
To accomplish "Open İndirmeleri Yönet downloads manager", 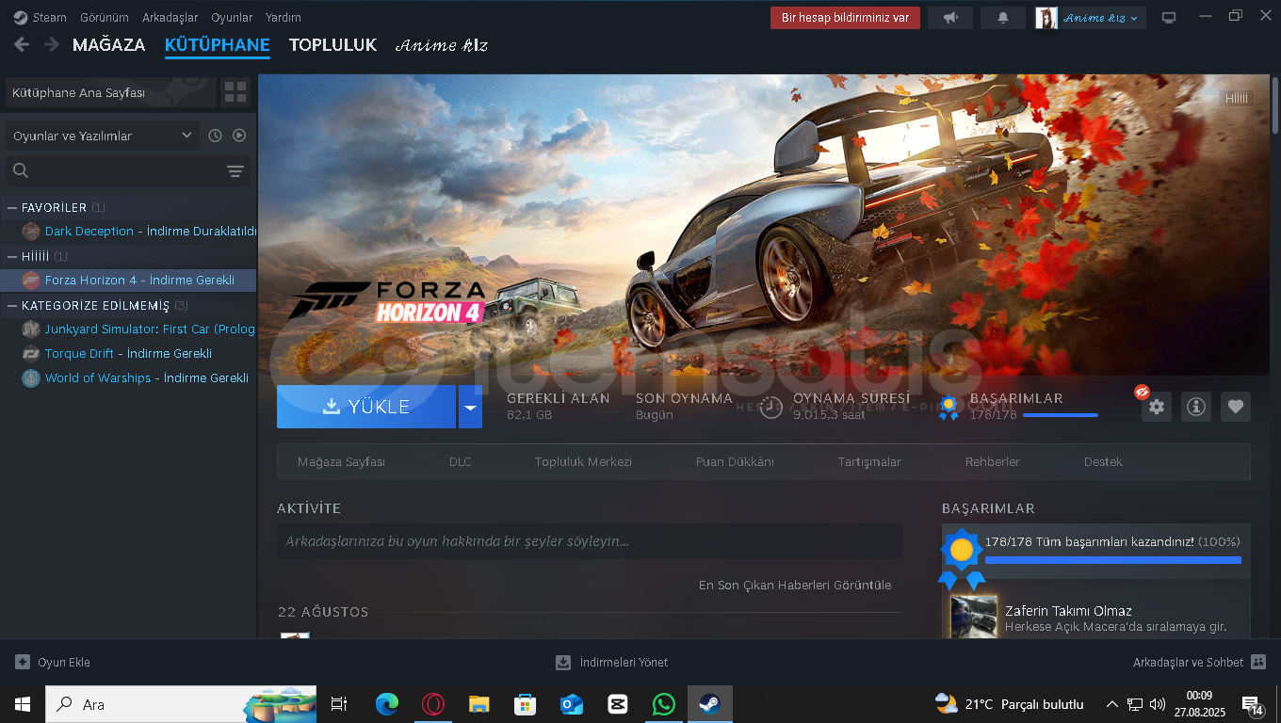I will (612, 663).
